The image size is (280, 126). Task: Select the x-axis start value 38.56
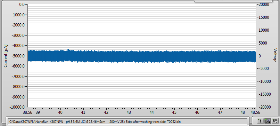pos(27,112)
